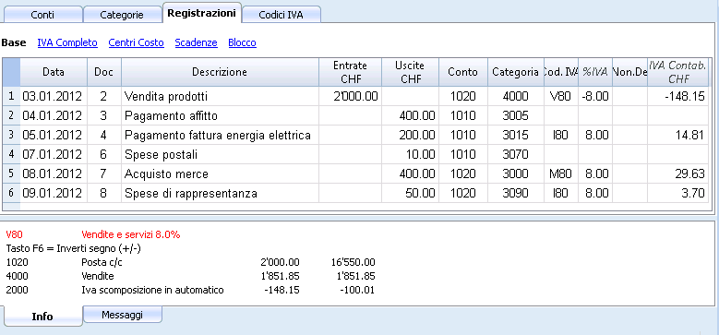The width and height of the screenshot is (719, 335).
Task: Open the Messaggi tab at bottom
Action: [x=123, y=315]
